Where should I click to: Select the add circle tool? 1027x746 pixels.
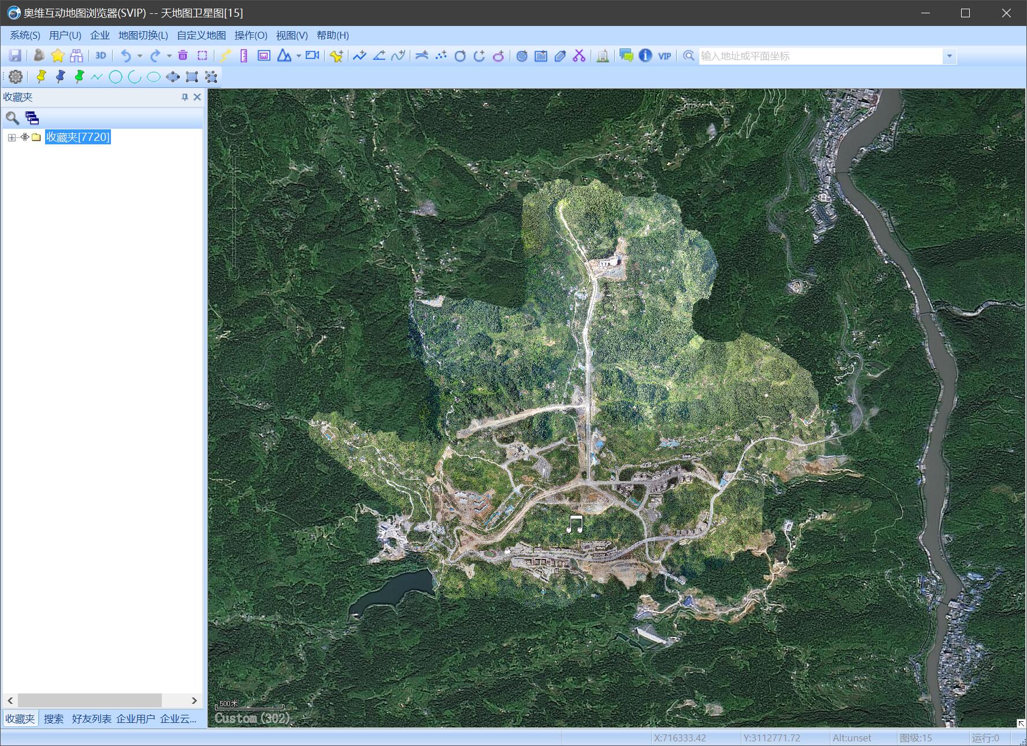coord(460,55)
